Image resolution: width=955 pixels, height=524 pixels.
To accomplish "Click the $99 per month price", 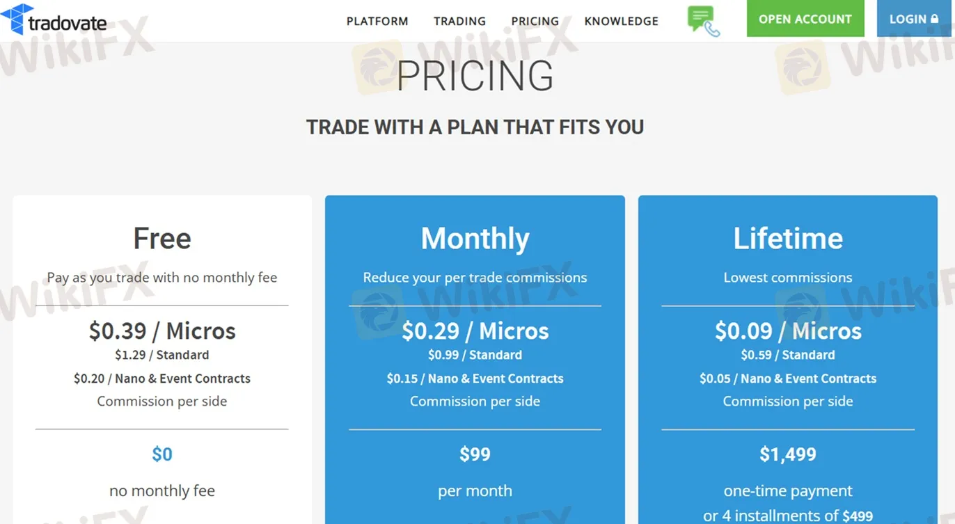I will [475, 454].
